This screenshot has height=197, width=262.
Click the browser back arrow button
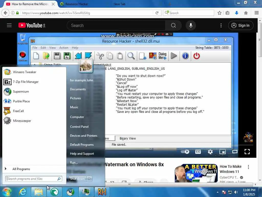pyautogui.click(x=5, y=13)
